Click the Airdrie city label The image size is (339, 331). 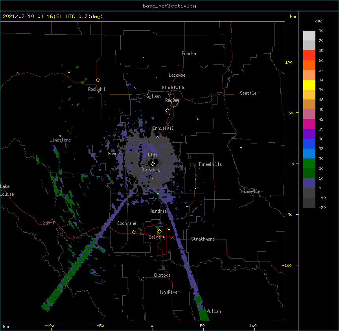point(159,211)
